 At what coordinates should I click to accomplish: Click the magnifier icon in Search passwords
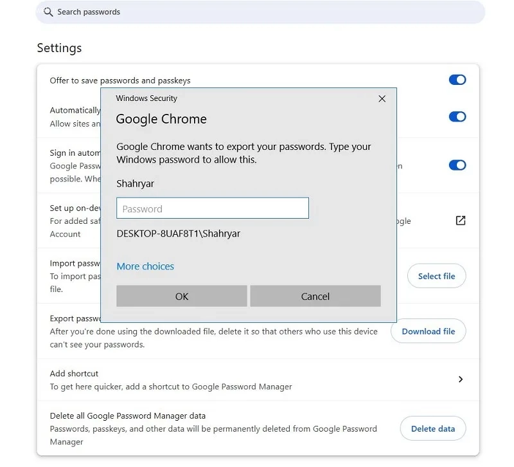pyautogui.click(x=48, y=12)
